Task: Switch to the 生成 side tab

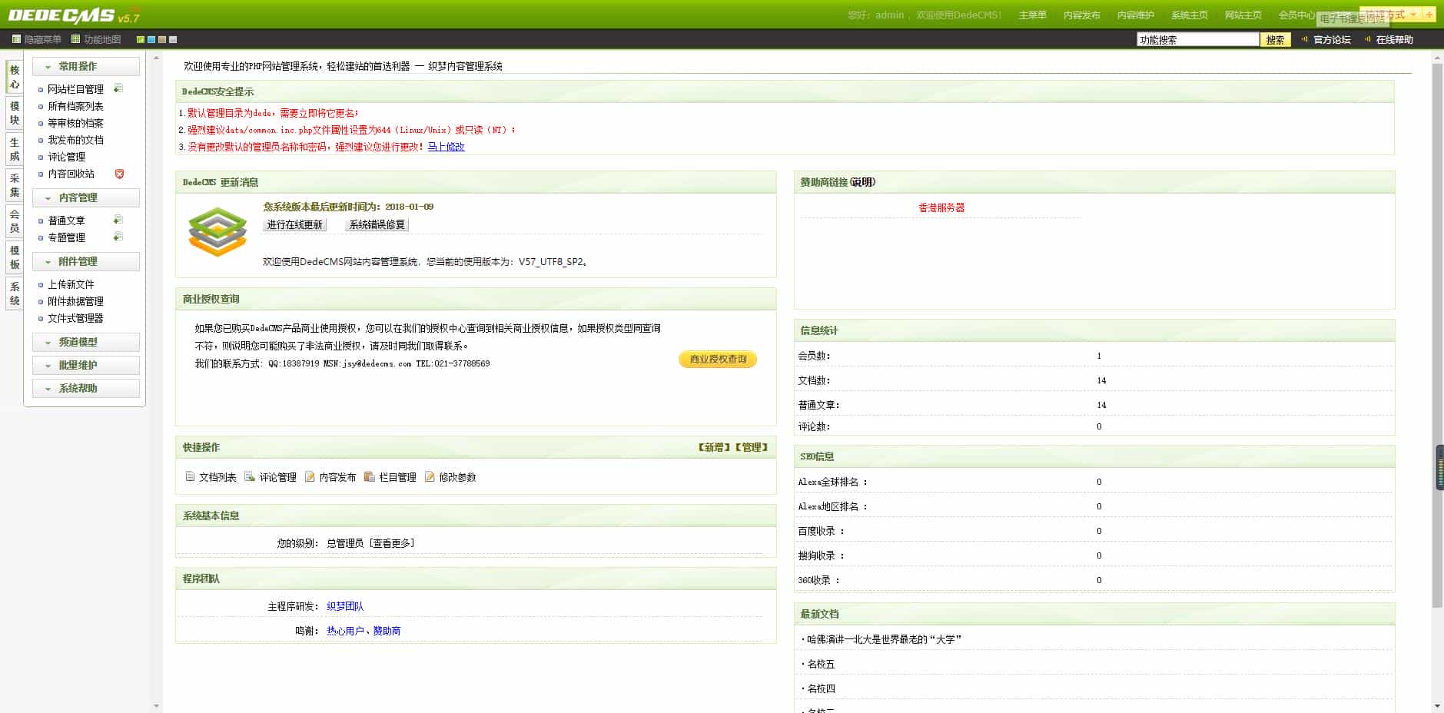Action: 15,149
